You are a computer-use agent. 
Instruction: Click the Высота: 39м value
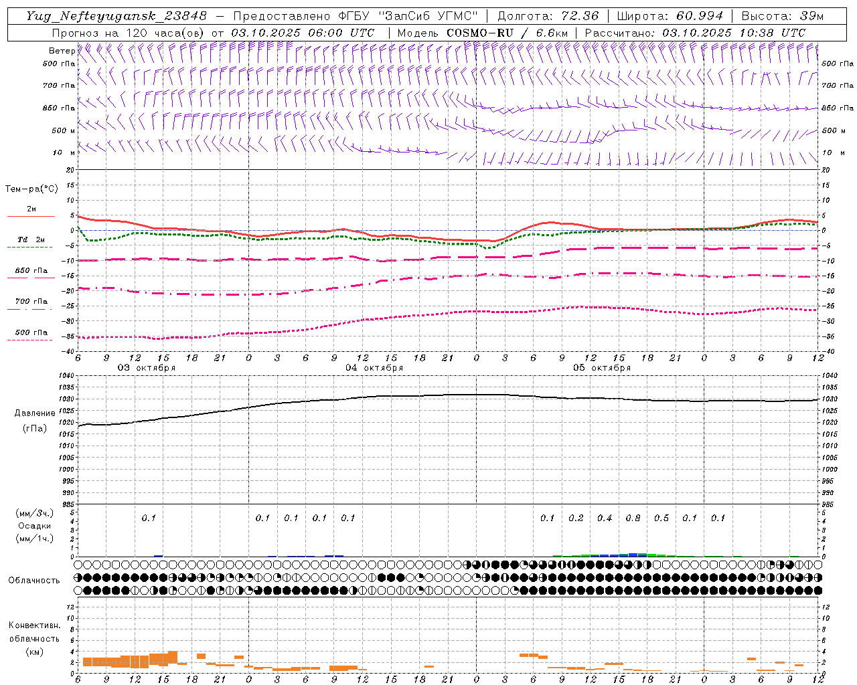pyautogui.click(x=783, y=16)
